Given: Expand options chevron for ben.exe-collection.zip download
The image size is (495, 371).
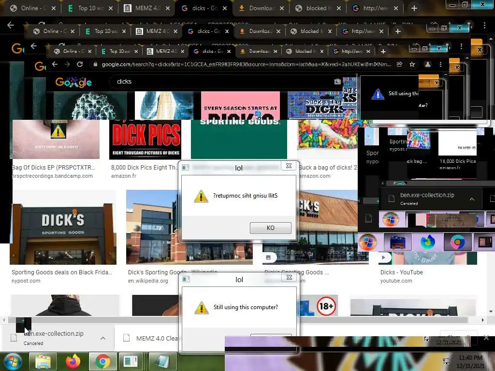Looking at the screenshot, I should pyautogui.click(x=103, y=338).
